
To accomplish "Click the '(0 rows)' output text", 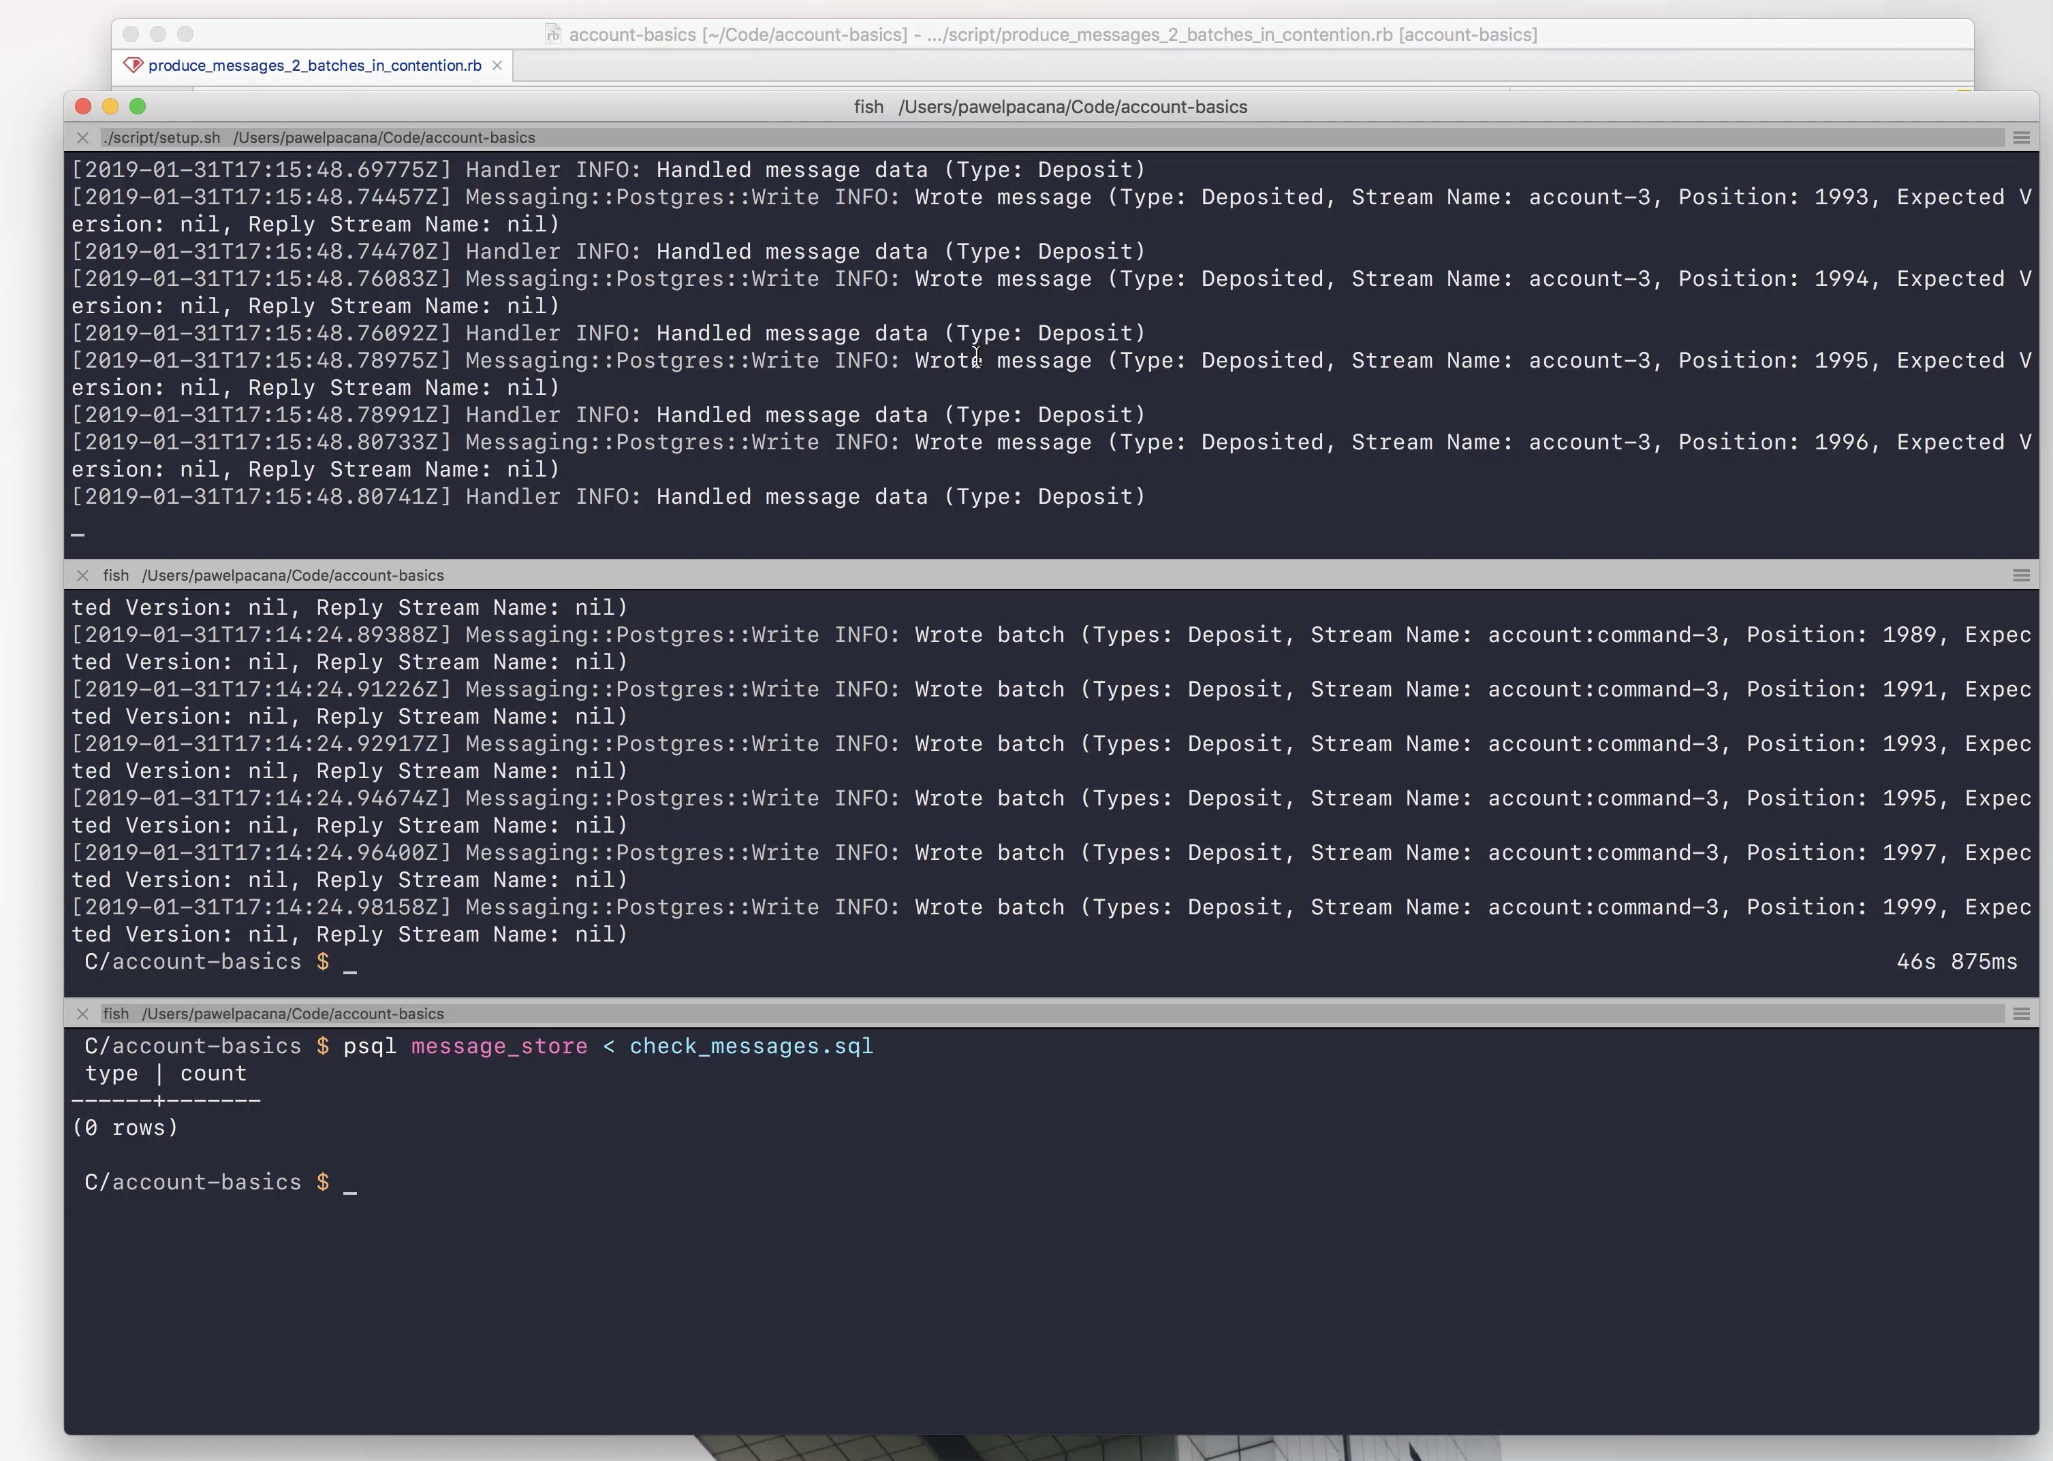I will (x=125, y=1128).
